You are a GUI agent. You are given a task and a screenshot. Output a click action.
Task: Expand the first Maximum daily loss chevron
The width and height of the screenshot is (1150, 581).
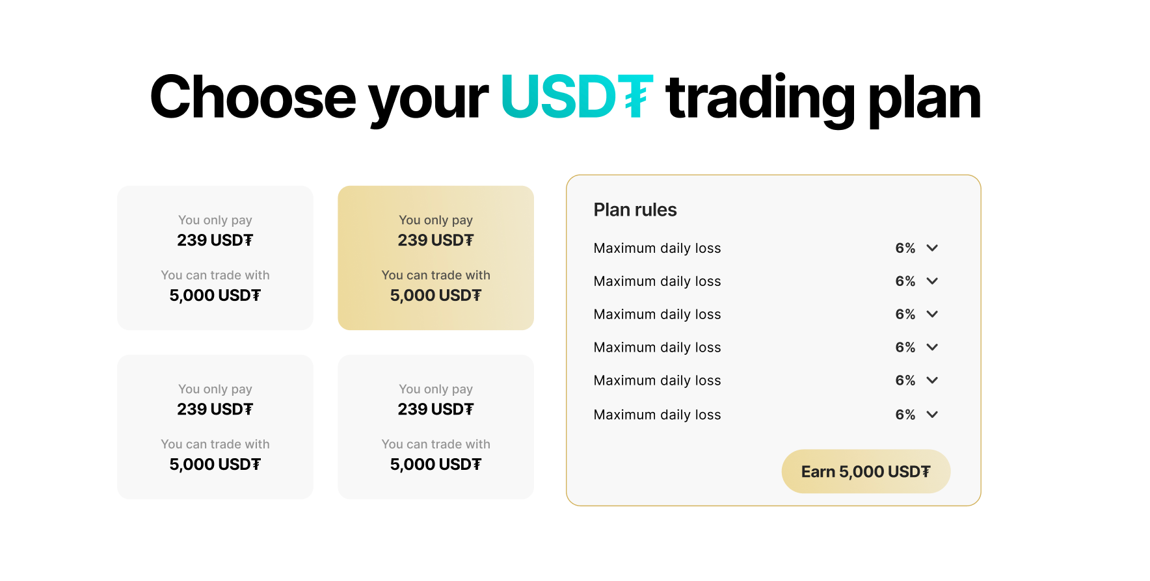tap(932, 248)
